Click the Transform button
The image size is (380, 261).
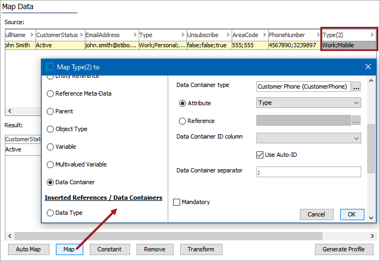tap(200, 249)
